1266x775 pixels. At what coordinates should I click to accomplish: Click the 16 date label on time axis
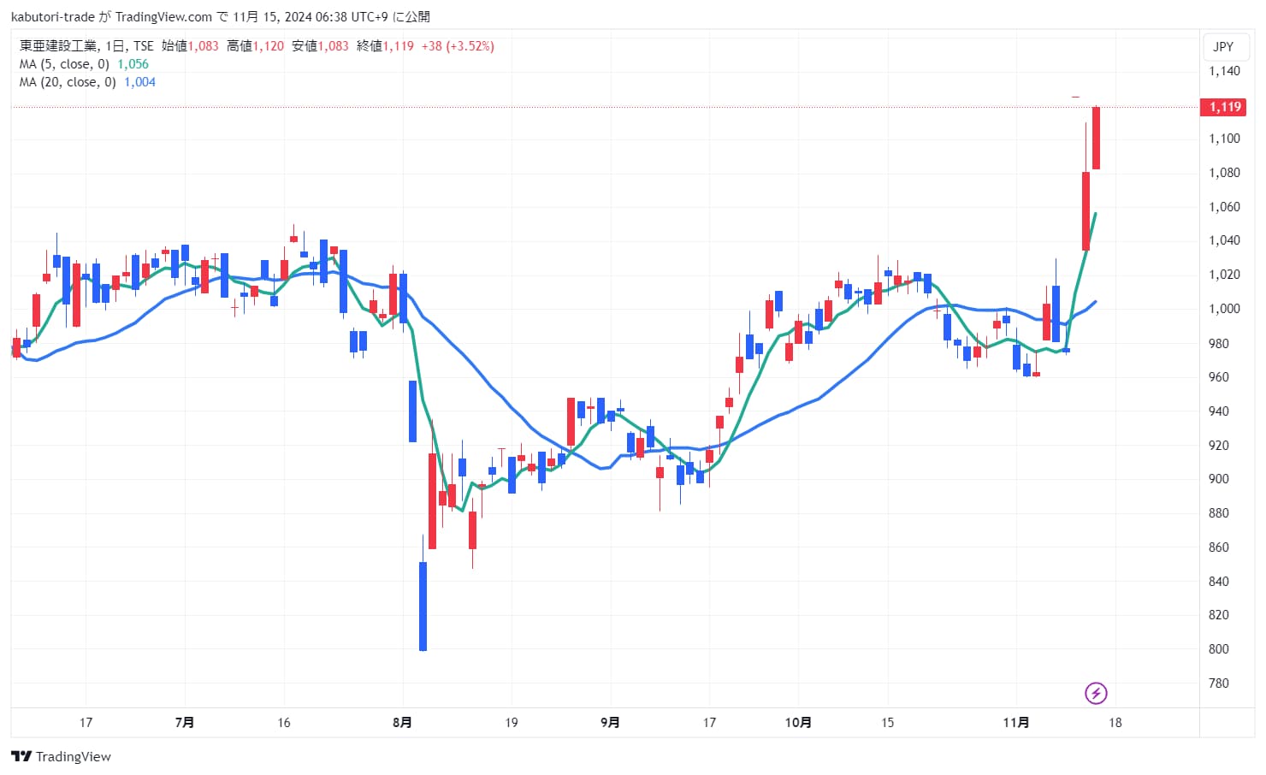(284, 723)
